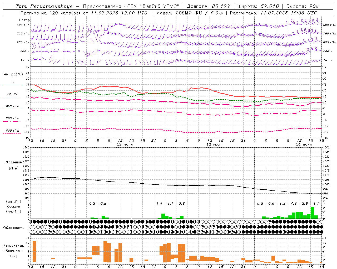Image resolution: width=337 pixels, height=269 pixels.
Task: Click the 0.6 precipitation amount
Action: coord(271,204)
